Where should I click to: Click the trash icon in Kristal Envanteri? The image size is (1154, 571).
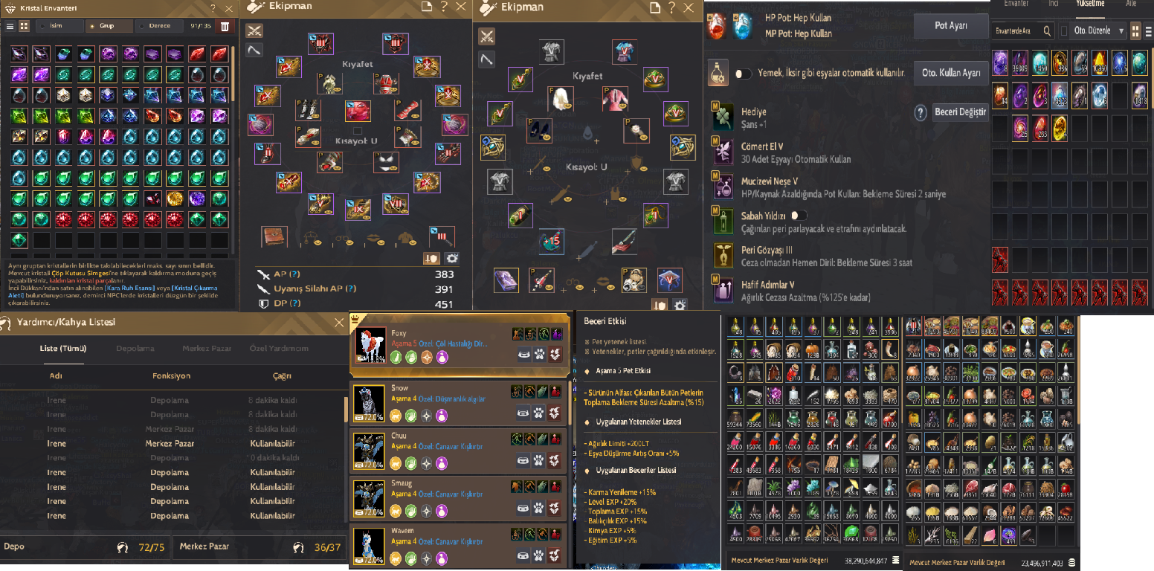pyautogui.click(x=225, y=26)
